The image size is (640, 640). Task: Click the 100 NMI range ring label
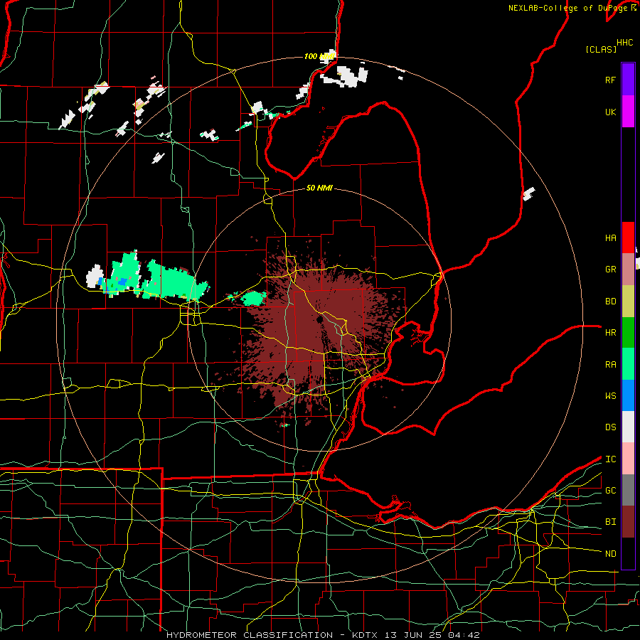pos(319,56)
